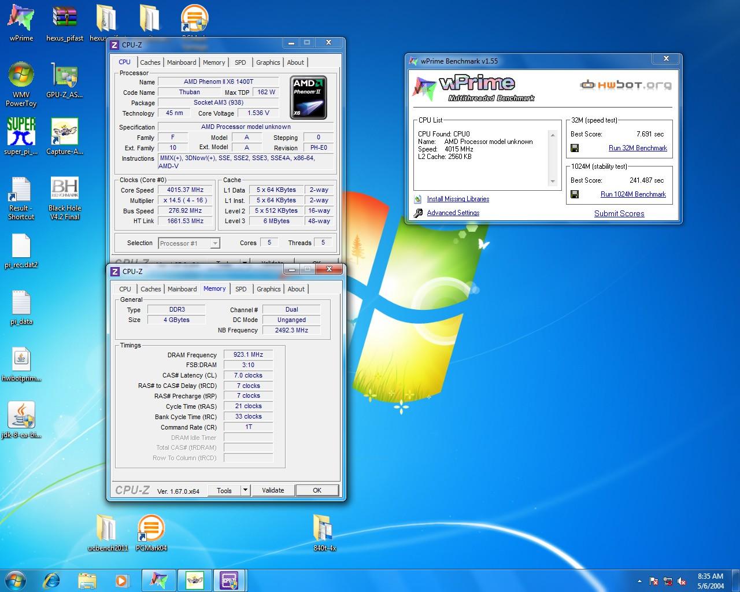Click the Validate button in CPU-Z
This screenshot has width=740, height=592.
click(x=273, y=490)
